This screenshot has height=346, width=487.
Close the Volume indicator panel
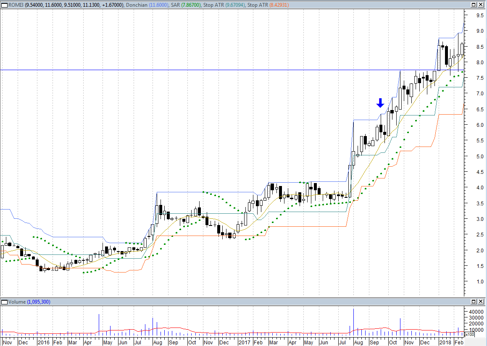481,302
